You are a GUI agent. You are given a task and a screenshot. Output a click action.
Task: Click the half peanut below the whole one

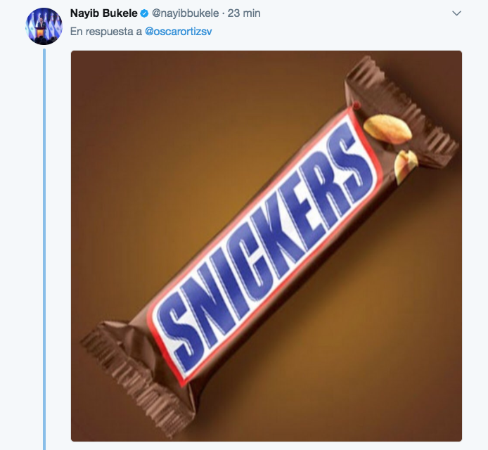[x=406, y=165]
